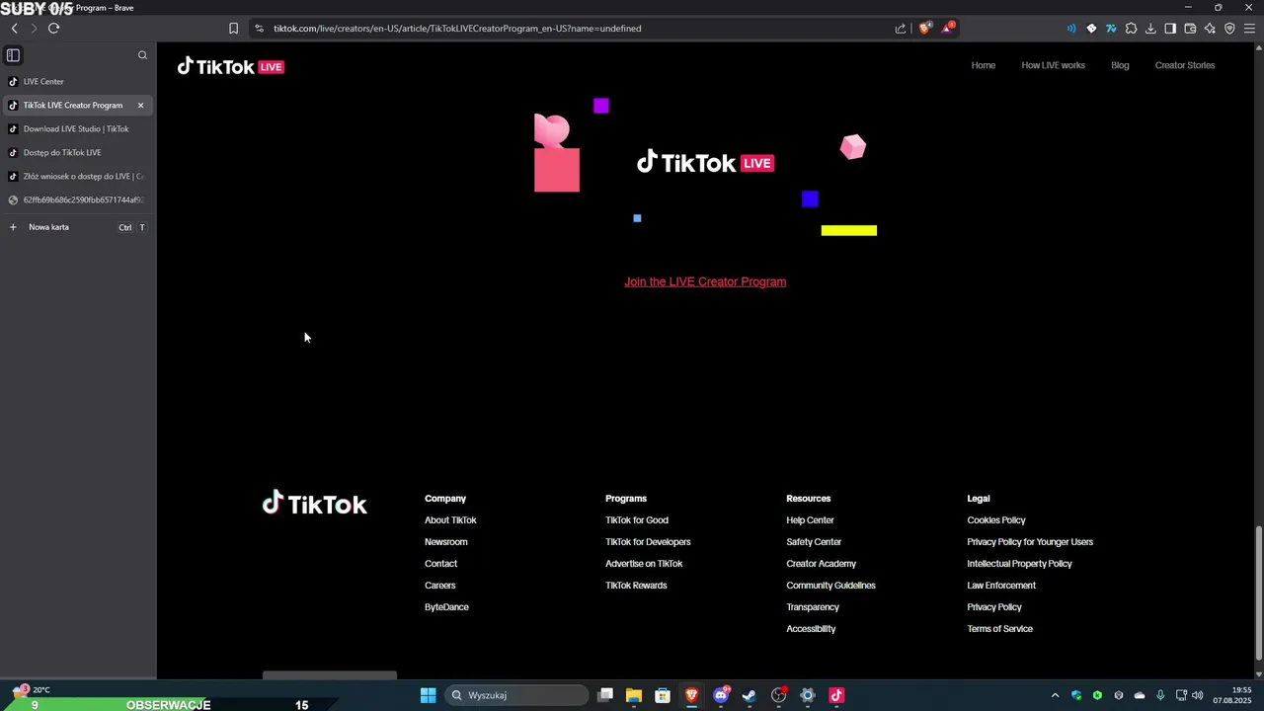The image size is (1264, 711).
Task: Open Privacy Policy for Younger Users
Action: coord(1030,542)
